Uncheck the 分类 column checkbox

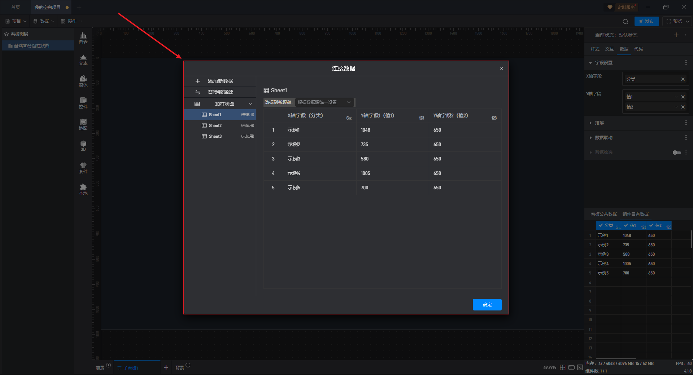point(601,225)
